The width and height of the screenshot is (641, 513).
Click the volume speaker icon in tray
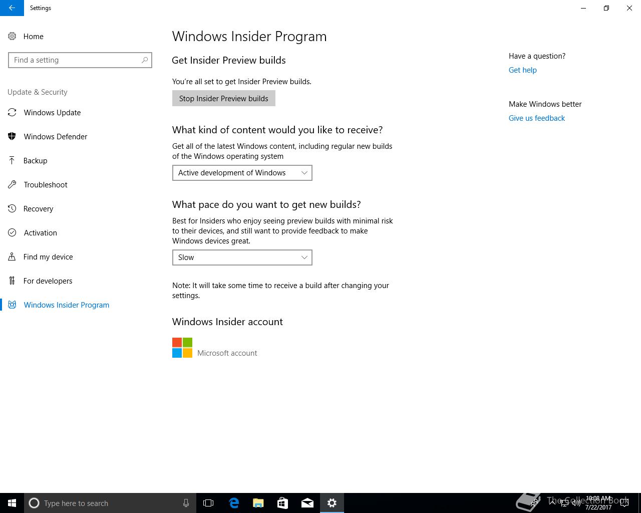click(576, 503)
